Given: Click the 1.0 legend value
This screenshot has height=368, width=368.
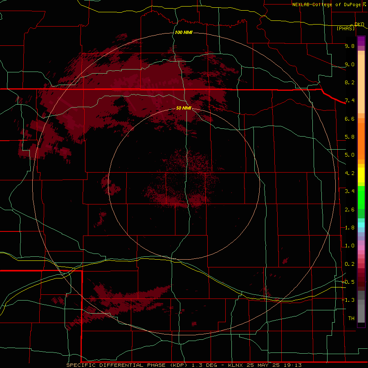Looking at the screenshot, I should (350, 246).
